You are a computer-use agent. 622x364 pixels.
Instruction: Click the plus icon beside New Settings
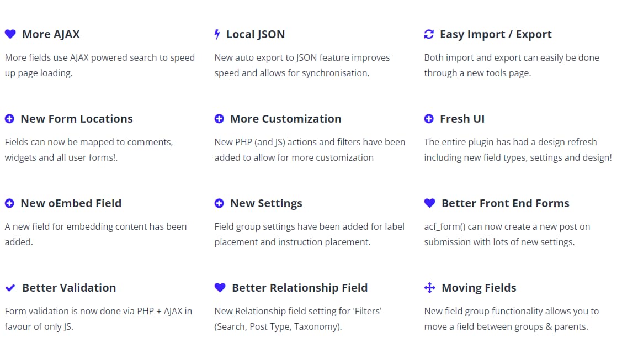(x=219, y=203)
